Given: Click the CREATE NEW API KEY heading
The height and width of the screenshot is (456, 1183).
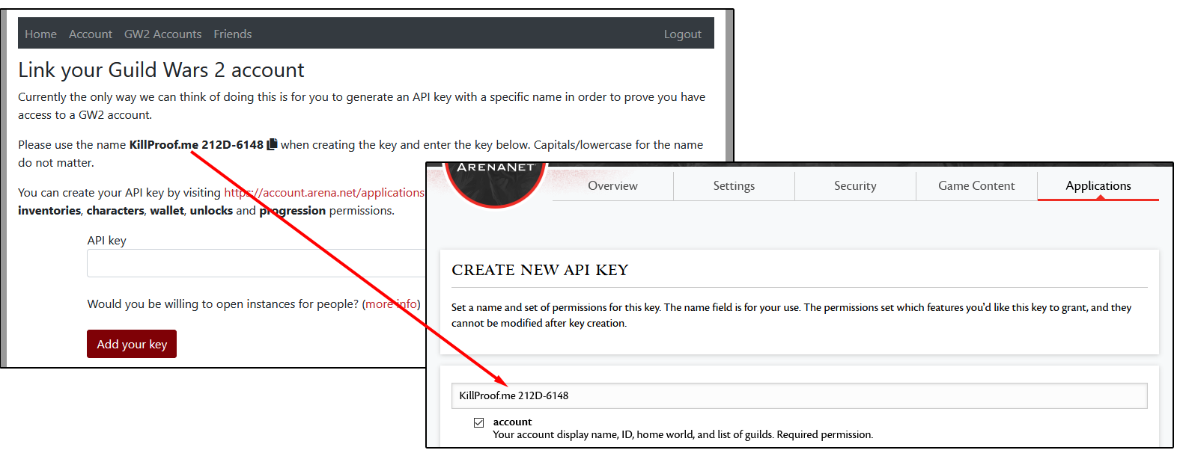Looking at the screenshot, I should (x=540, y=270).
